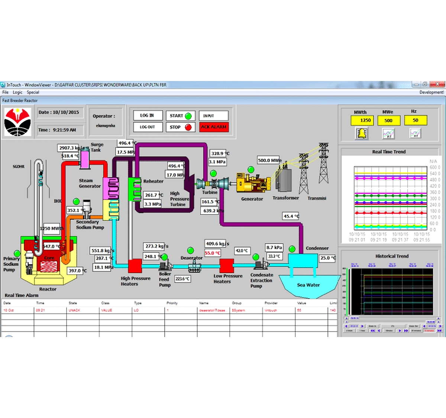Click the LOG OUT button

coord(148,127)
